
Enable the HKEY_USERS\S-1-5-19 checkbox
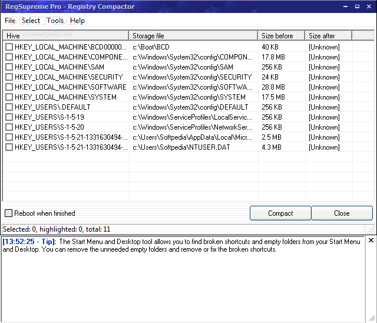pyautogui.click(x=9, y=117)
